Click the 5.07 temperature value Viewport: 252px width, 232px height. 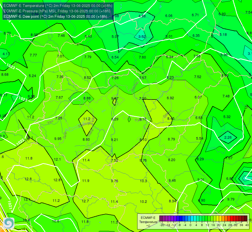point(115,37)
